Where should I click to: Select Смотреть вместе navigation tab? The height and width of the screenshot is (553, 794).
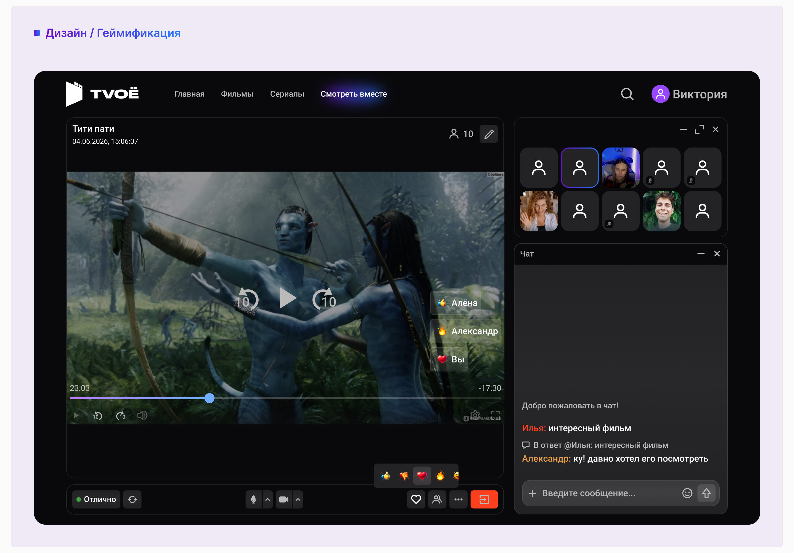point(354,94)
